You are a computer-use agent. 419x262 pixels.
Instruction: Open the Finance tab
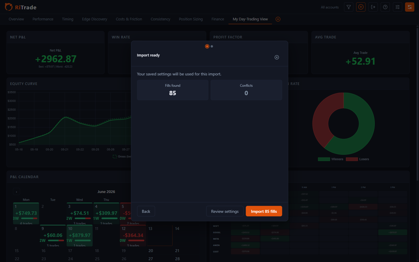(x=218, y=19)
